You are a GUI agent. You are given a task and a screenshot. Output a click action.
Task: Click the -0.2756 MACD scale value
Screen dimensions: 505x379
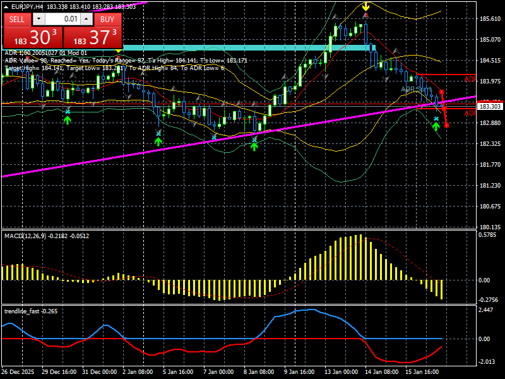(x=488, y=299)
